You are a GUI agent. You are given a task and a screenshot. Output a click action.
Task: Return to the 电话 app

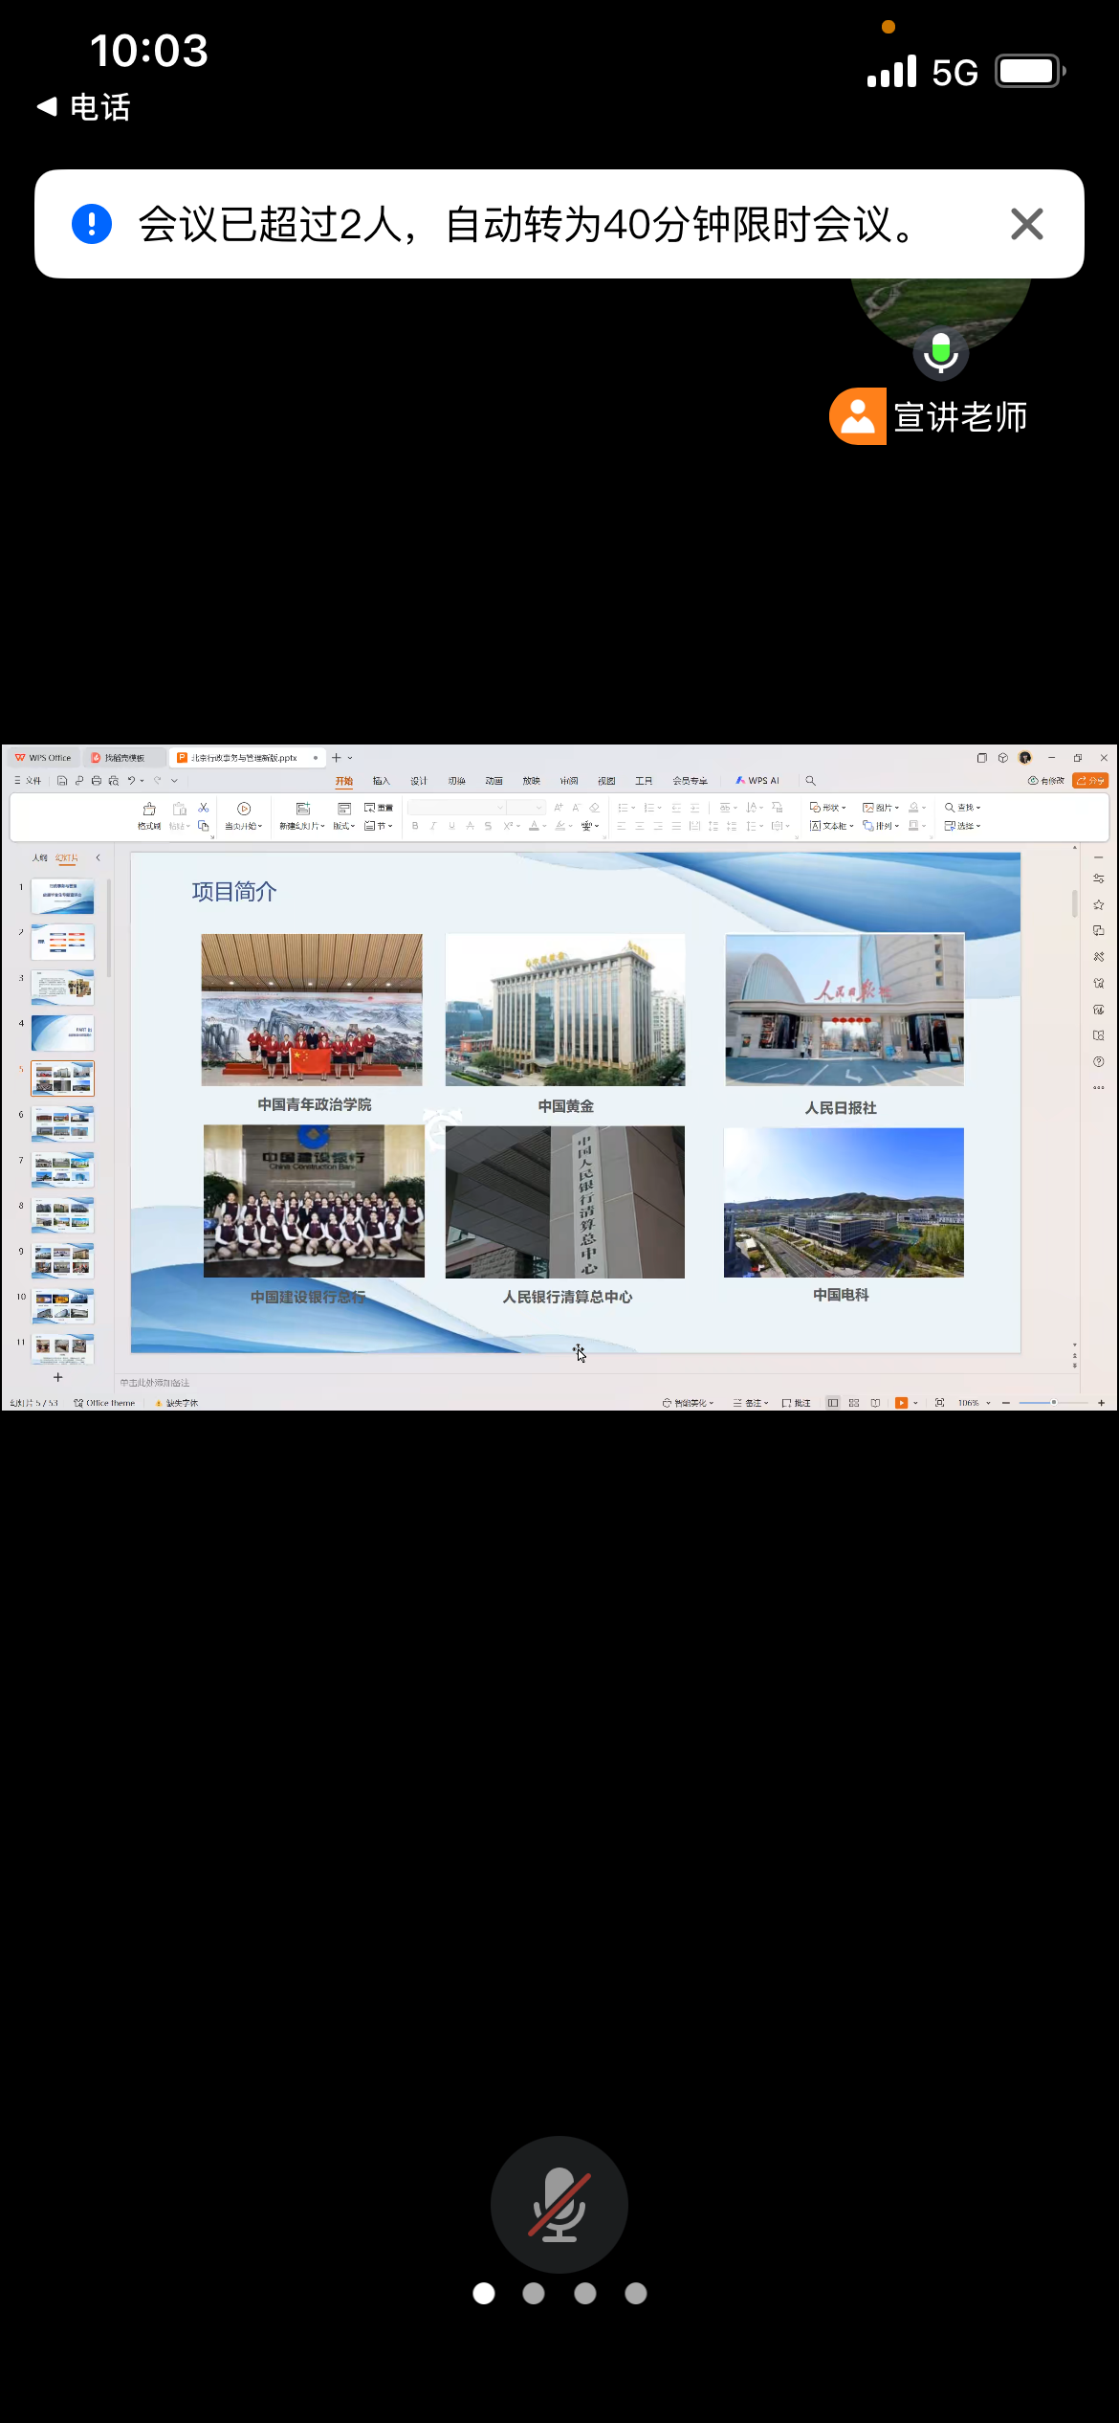(83, 107)
